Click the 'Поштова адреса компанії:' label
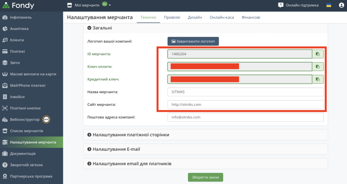347x184 pixels. tap(111, 117)
